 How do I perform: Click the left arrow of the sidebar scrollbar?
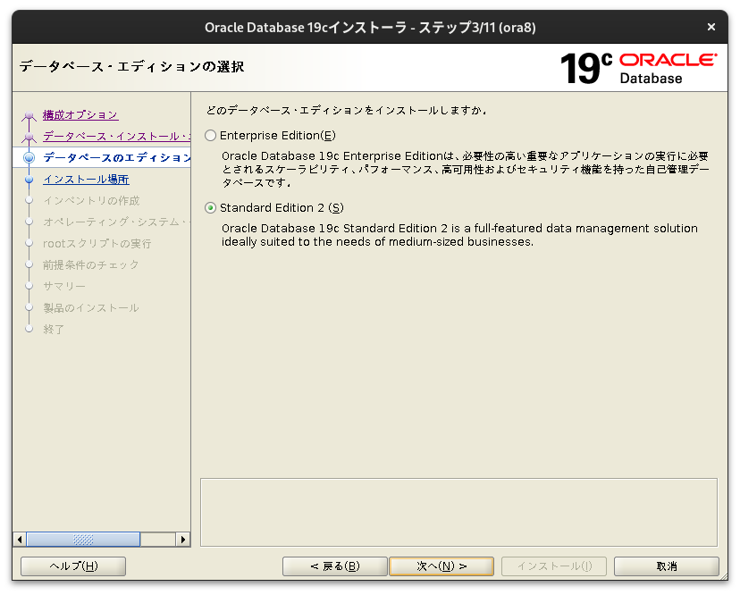click(x=18, y=539)
